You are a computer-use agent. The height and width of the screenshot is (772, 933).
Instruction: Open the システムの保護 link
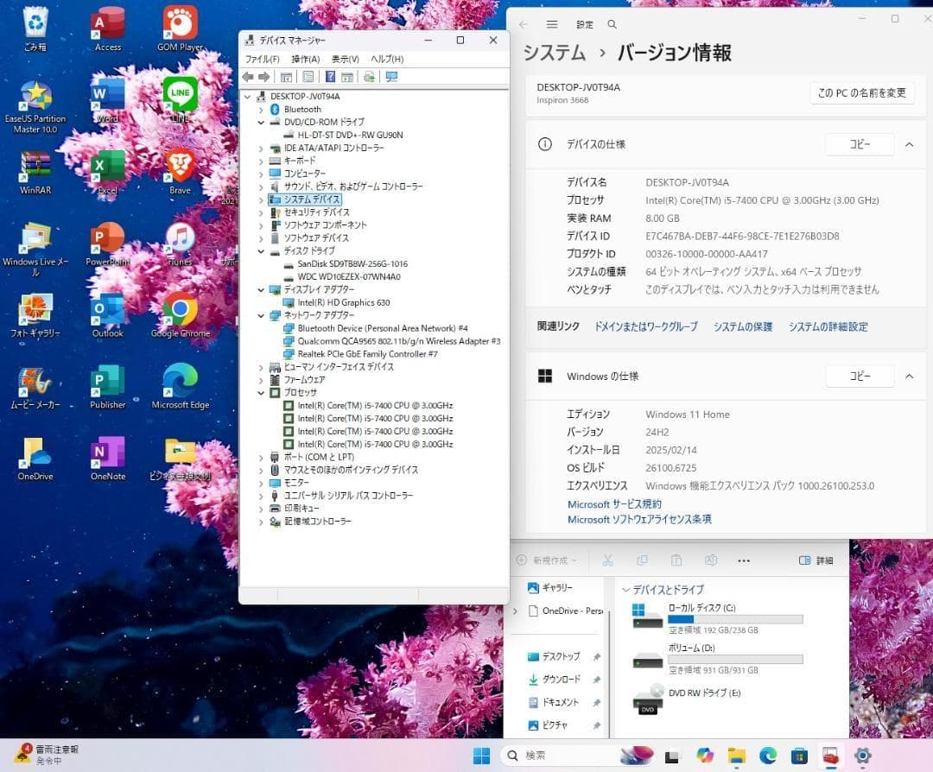pos(741,326)
